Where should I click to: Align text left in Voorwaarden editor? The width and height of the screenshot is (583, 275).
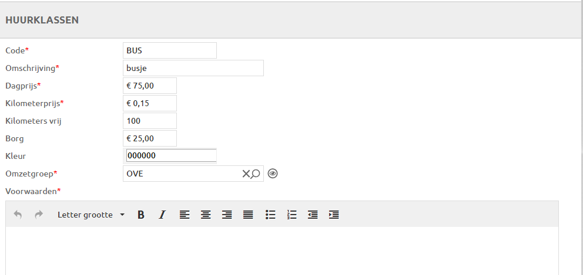click(185, 215)
